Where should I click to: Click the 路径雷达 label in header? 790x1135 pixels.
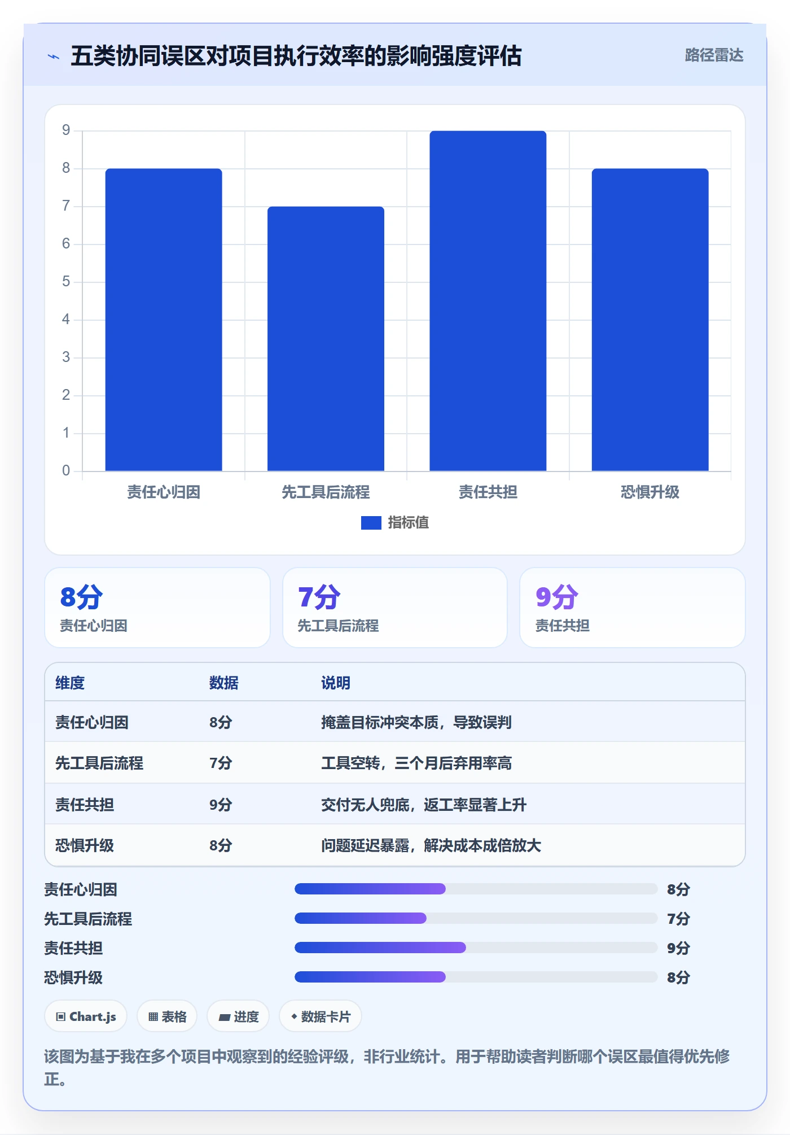[714, 55]
